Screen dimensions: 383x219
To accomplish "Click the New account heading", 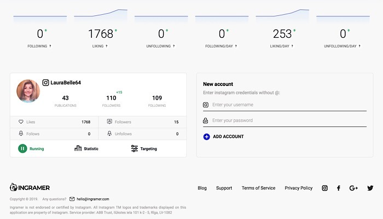I will pos(218,84).
